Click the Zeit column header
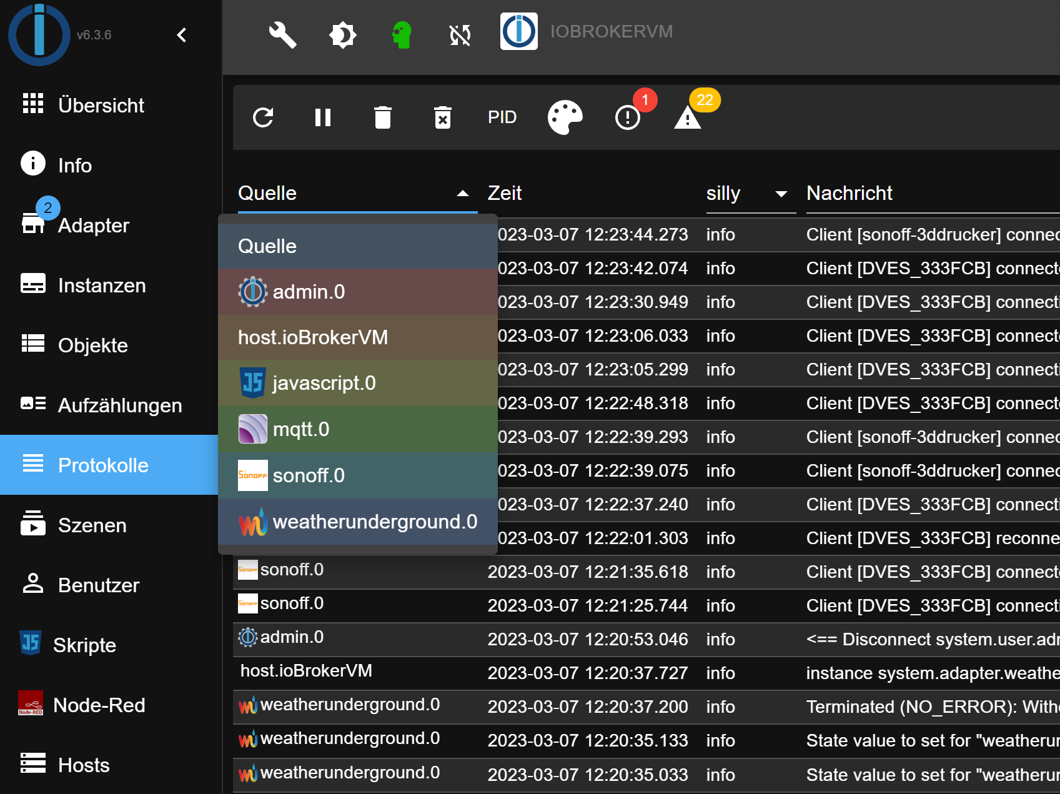Screen dimensions: 1060x794 [505, 193]
